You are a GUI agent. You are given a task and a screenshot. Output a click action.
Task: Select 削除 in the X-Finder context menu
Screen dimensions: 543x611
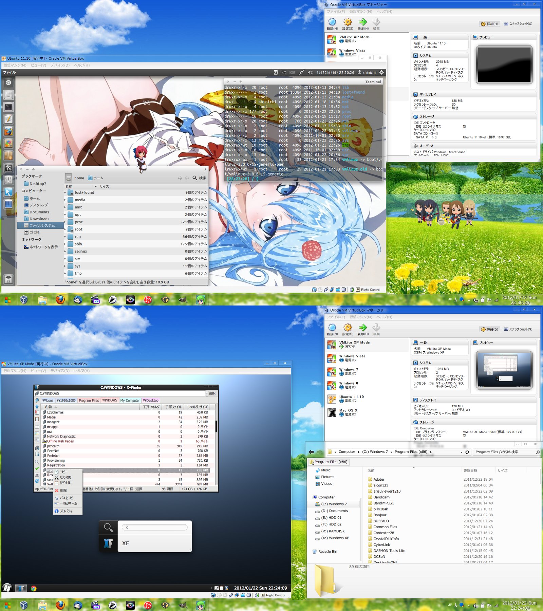coord(63,490)
